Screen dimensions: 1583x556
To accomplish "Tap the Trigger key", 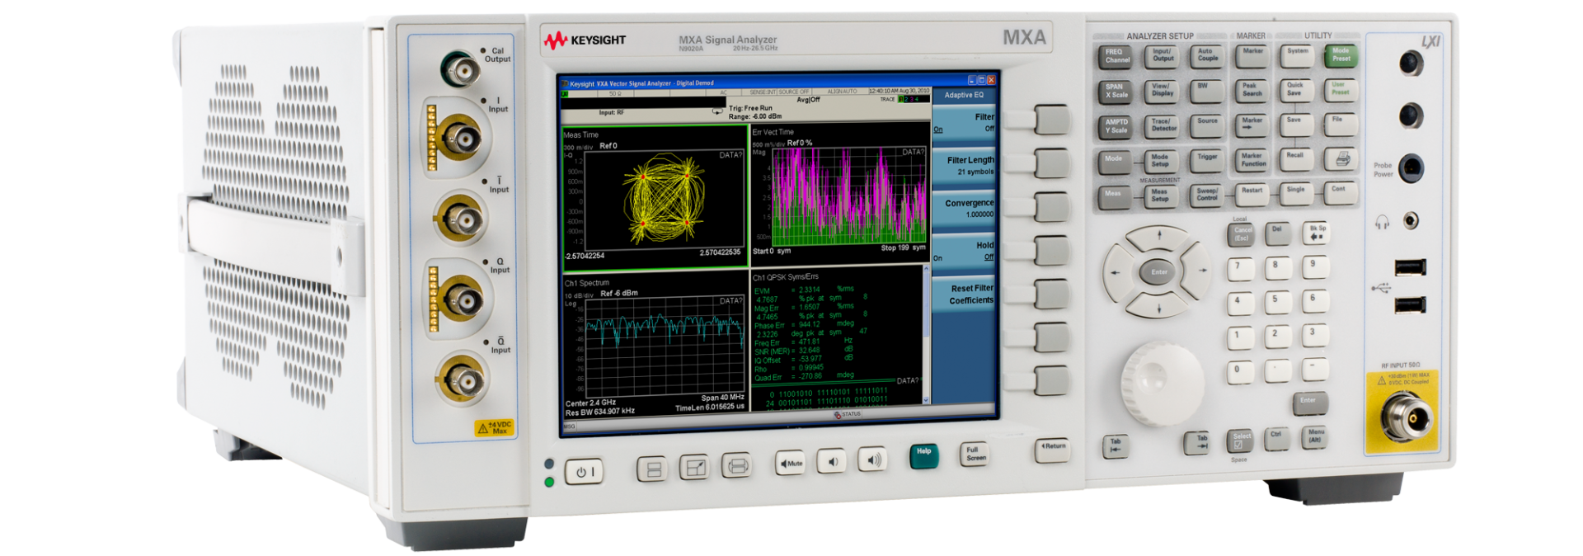I will (1206, 160).
